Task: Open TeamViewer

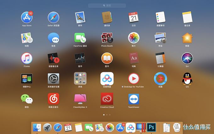Action: click(x=134, y=99)
